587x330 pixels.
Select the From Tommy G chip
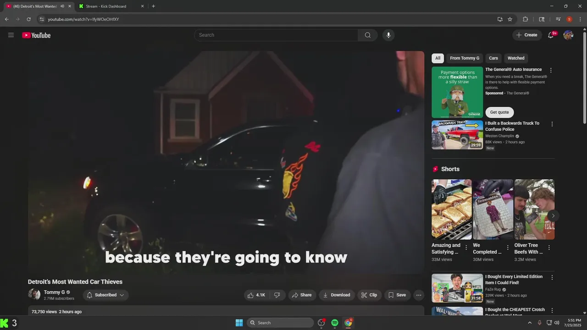[465, 58]
